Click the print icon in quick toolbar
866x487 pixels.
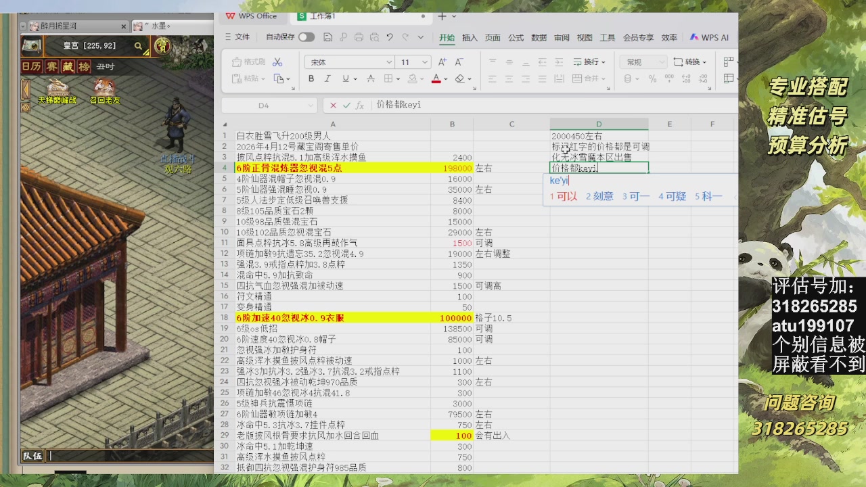pyautogui.click(x=359, y=37)
